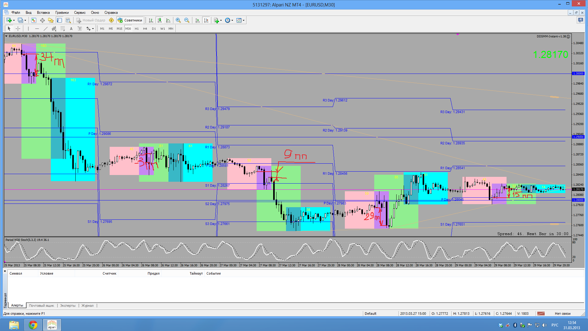
Task: Switch to H4 timeframe
Action: point(145,29)
